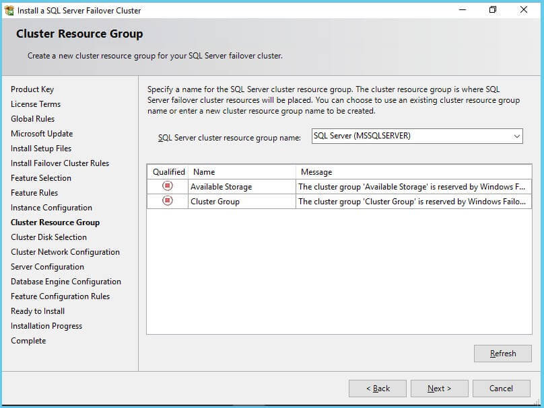The height and width of the screenshot is (408, 544).
Task: Restore down the installer window
Action: (x=493, y=10)
